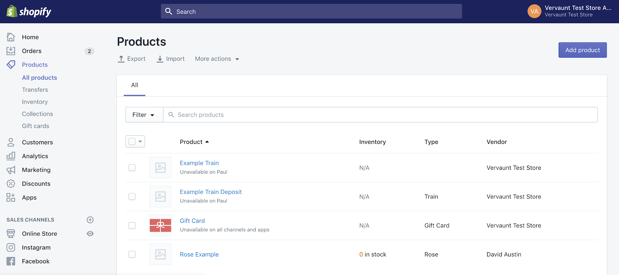
Task: Open Analytics bar chart icon
Action: coord(11,156)
